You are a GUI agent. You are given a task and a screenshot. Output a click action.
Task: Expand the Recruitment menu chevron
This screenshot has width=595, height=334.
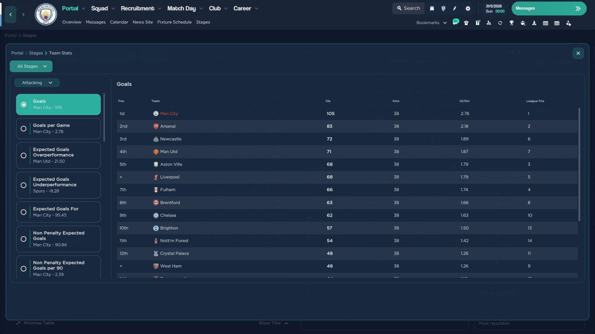click(159, 8)
